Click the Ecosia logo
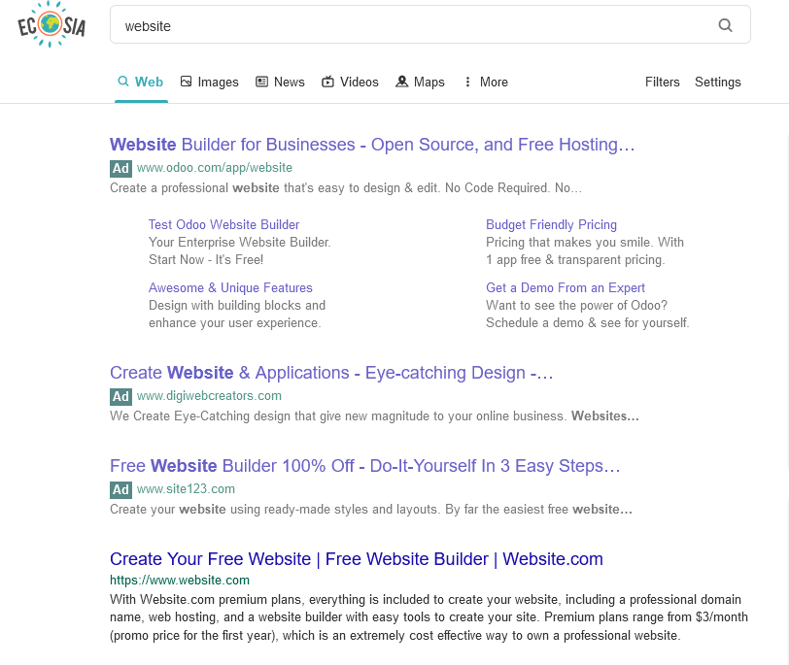The width and height of the screenshot is (789, 665). click(x=51, y=24)
